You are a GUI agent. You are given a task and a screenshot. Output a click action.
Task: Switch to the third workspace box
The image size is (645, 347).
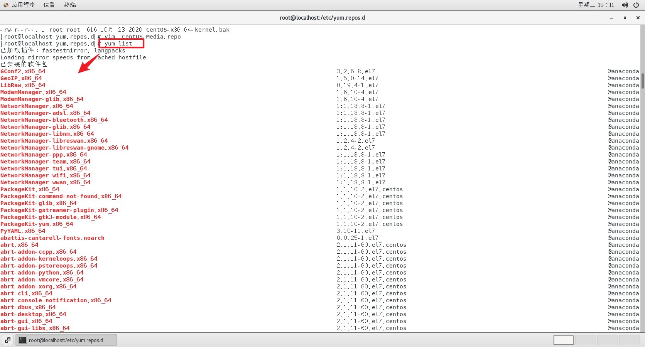[x=608, y=340]
